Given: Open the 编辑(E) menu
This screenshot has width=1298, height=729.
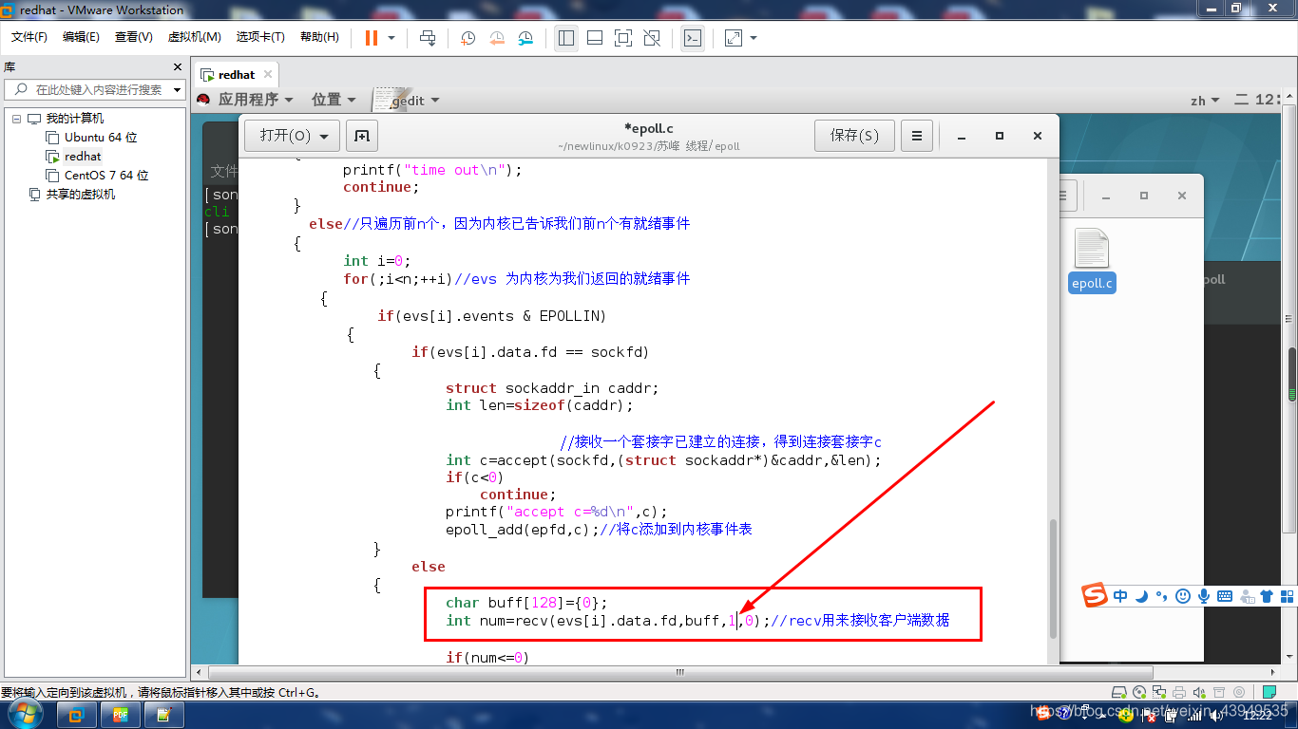Looking at the screenshot, I should coord(81,37).
